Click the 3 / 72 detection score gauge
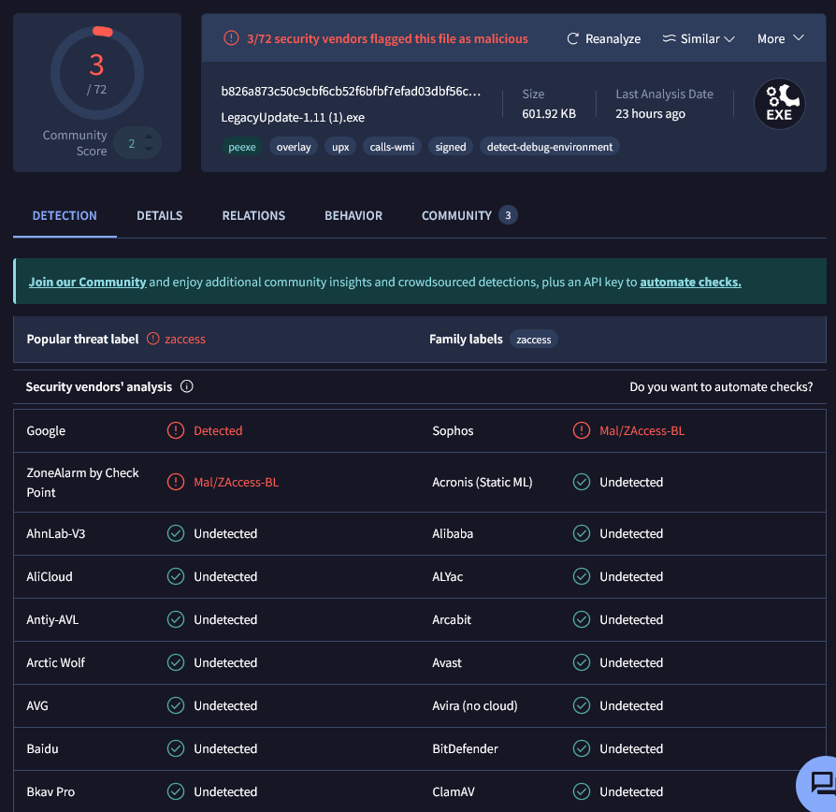The height and width of the screenshot is (812, 836). (x=97, y=73)
